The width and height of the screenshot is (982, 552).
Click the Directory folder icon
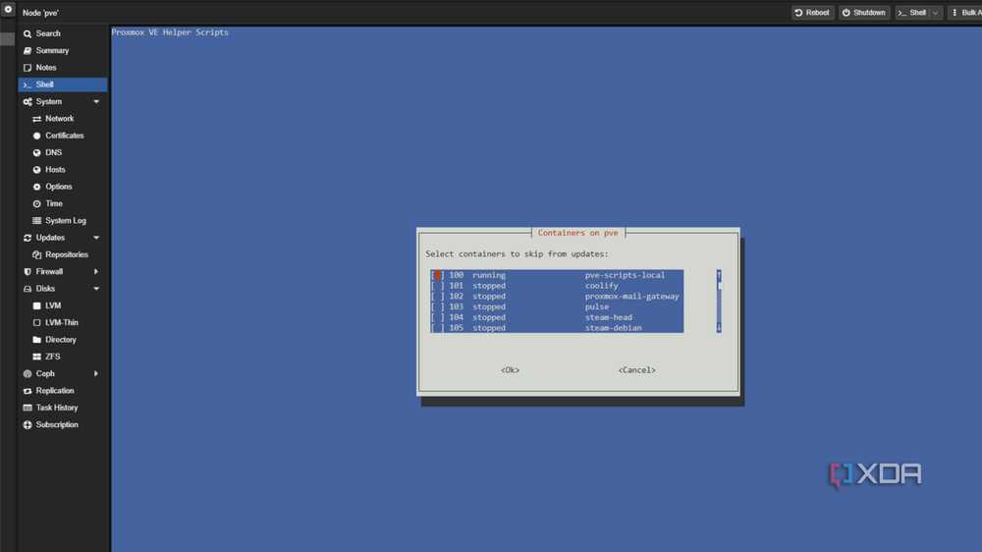click(37, 340)
